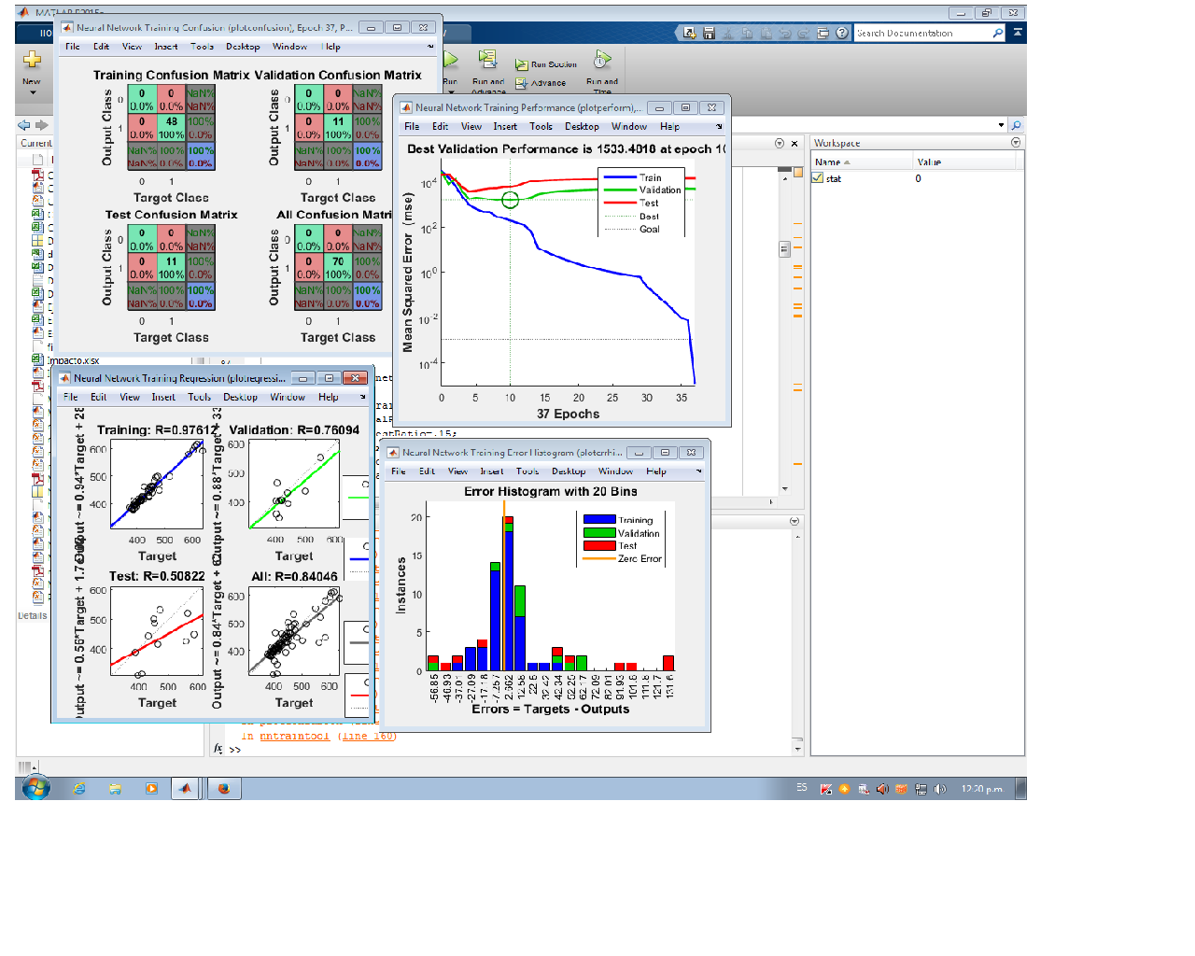Click the Advance button in toolstrip

[541, 83]
